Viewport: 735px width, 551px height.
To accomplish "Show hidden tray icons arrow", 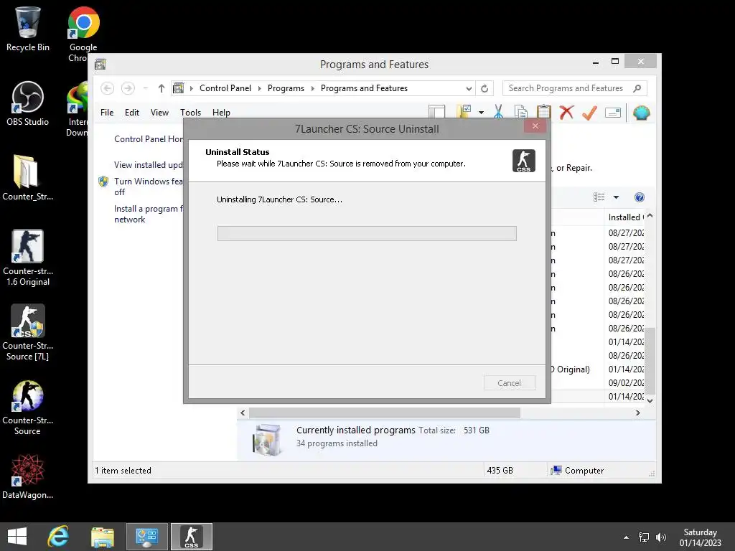I will [x=626, y=537].
